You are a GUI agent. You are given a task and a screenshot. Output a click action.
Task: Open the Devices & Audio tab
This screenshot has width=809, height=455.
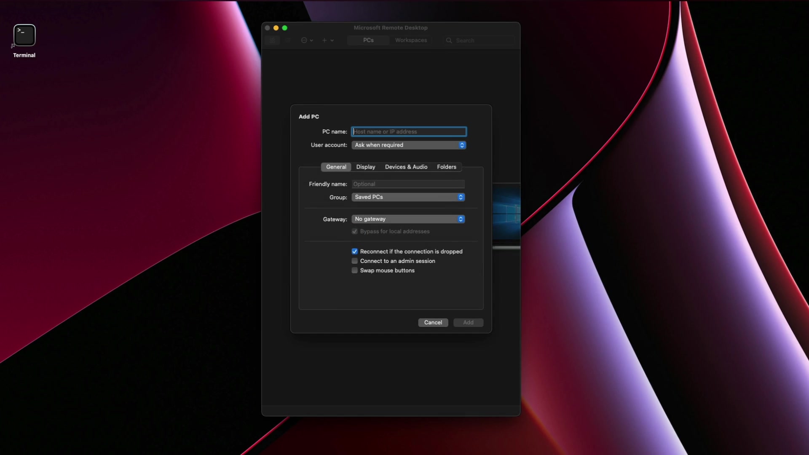click(x=406, y=167)
